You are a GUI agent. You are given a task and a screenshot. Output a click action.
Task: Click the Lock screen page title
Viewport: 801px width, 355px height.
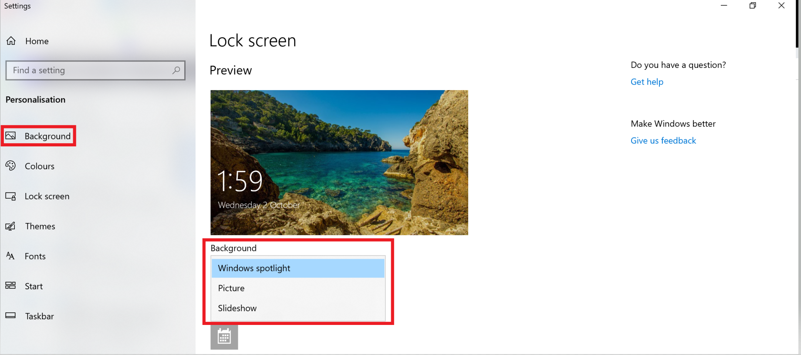coord(253,41)
